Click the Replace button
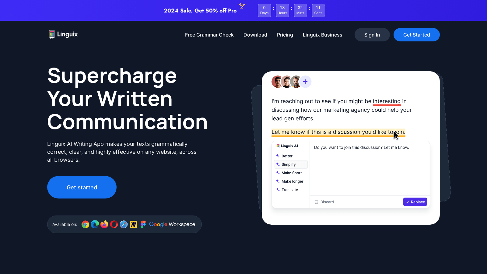The image size is (487, 274). (415, 202)
